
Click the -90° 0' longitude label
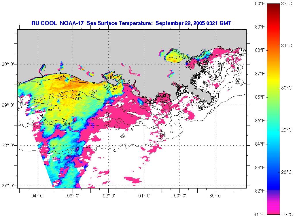tap(179, 196)
